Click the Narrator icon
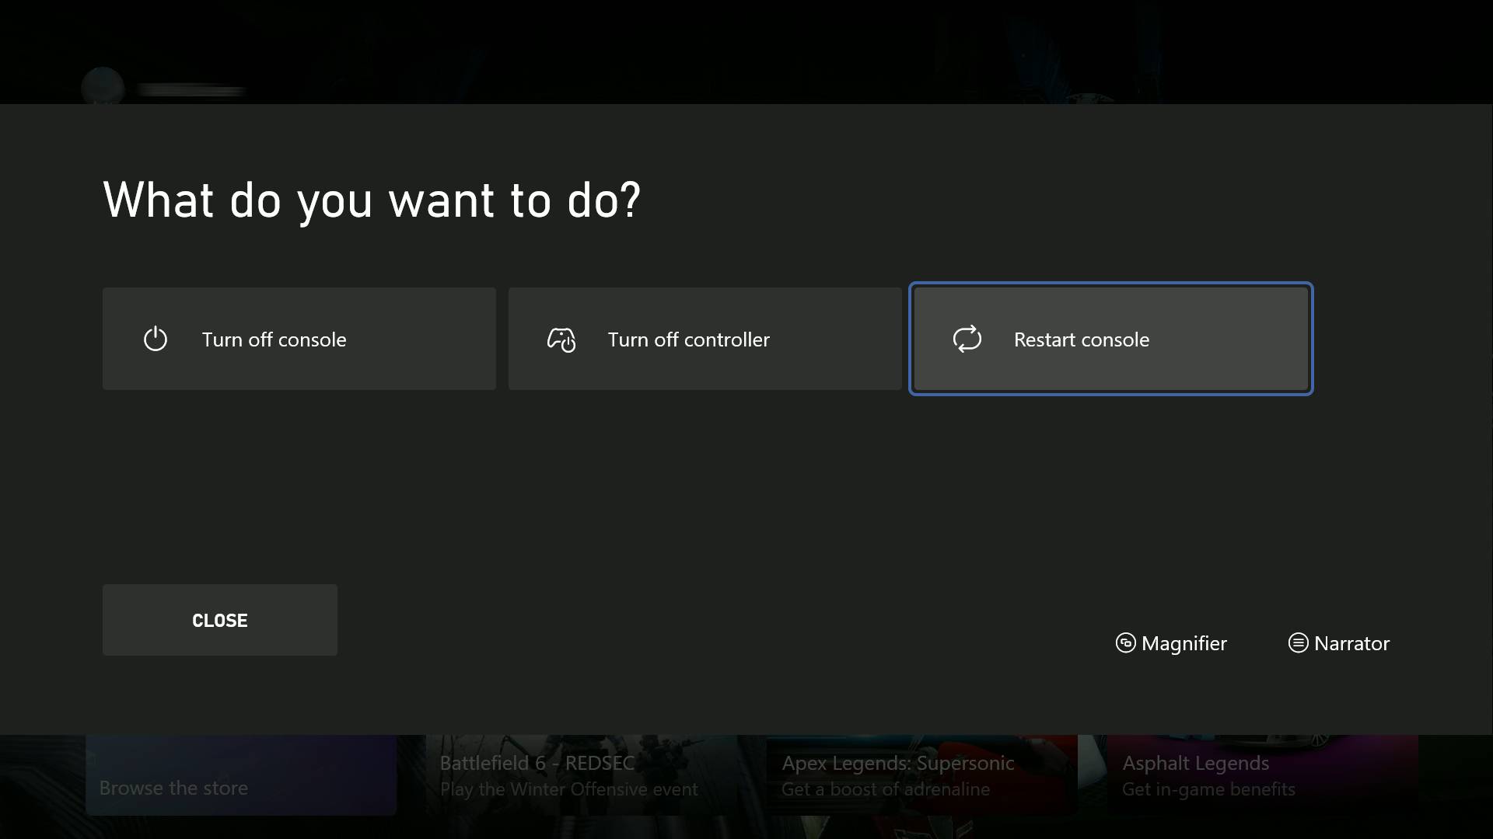 (x=1298, y=643)
